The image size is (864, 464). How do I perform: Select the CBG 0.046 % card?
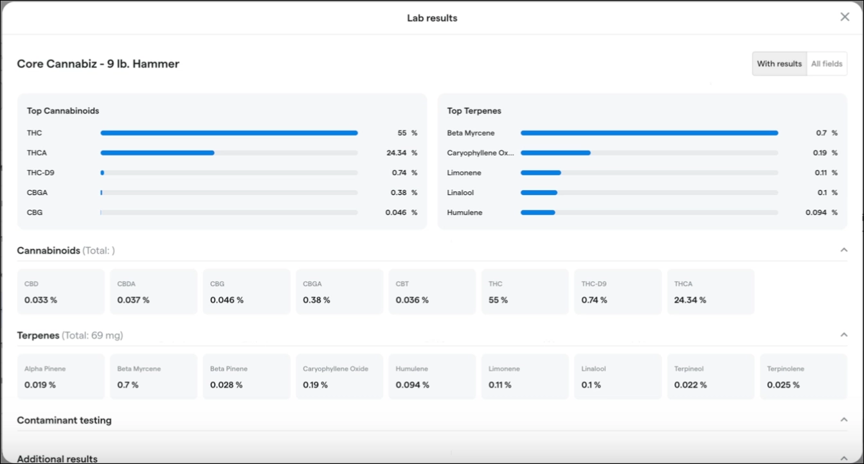click(x=247, y=292)
